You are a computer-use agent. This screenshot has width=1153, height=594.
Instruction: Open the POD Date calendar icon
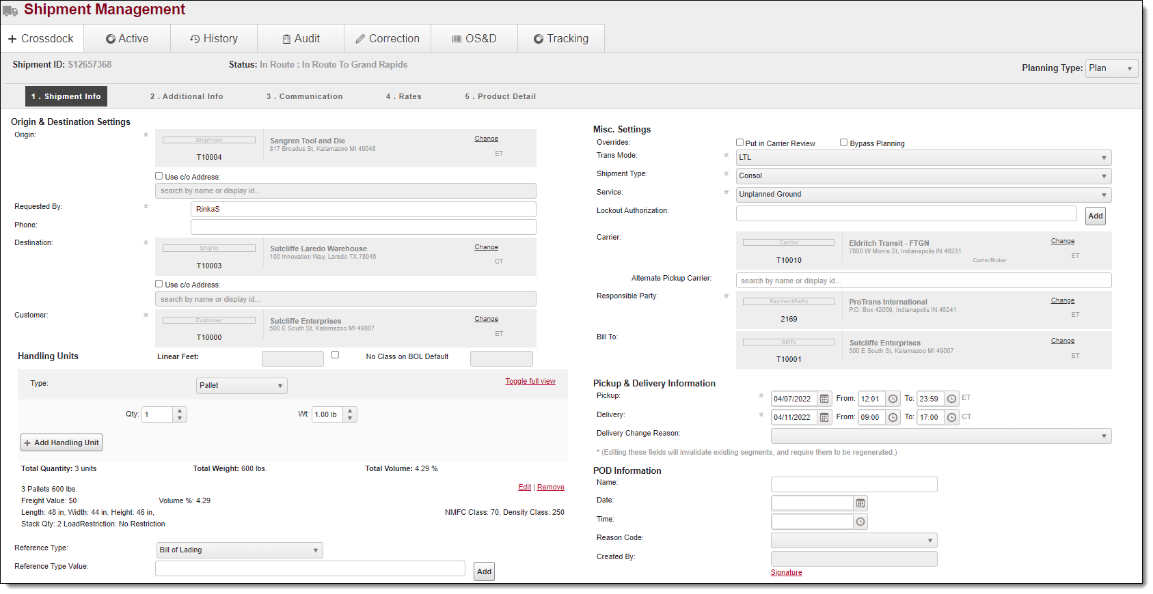tap(860, 503)
